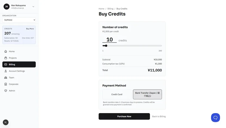Click the Corporate building icon
Viewport: 226px width, 128px height.
[x=6, y=84]
